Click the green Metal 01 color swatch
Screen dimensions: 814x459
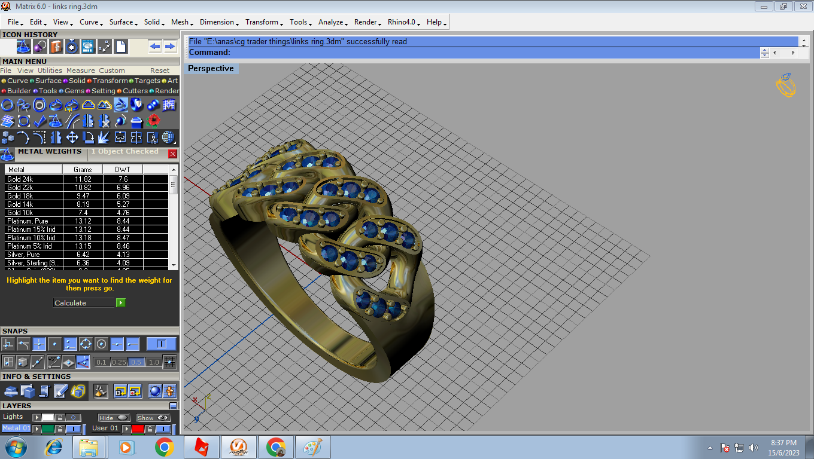click(48, 429)
